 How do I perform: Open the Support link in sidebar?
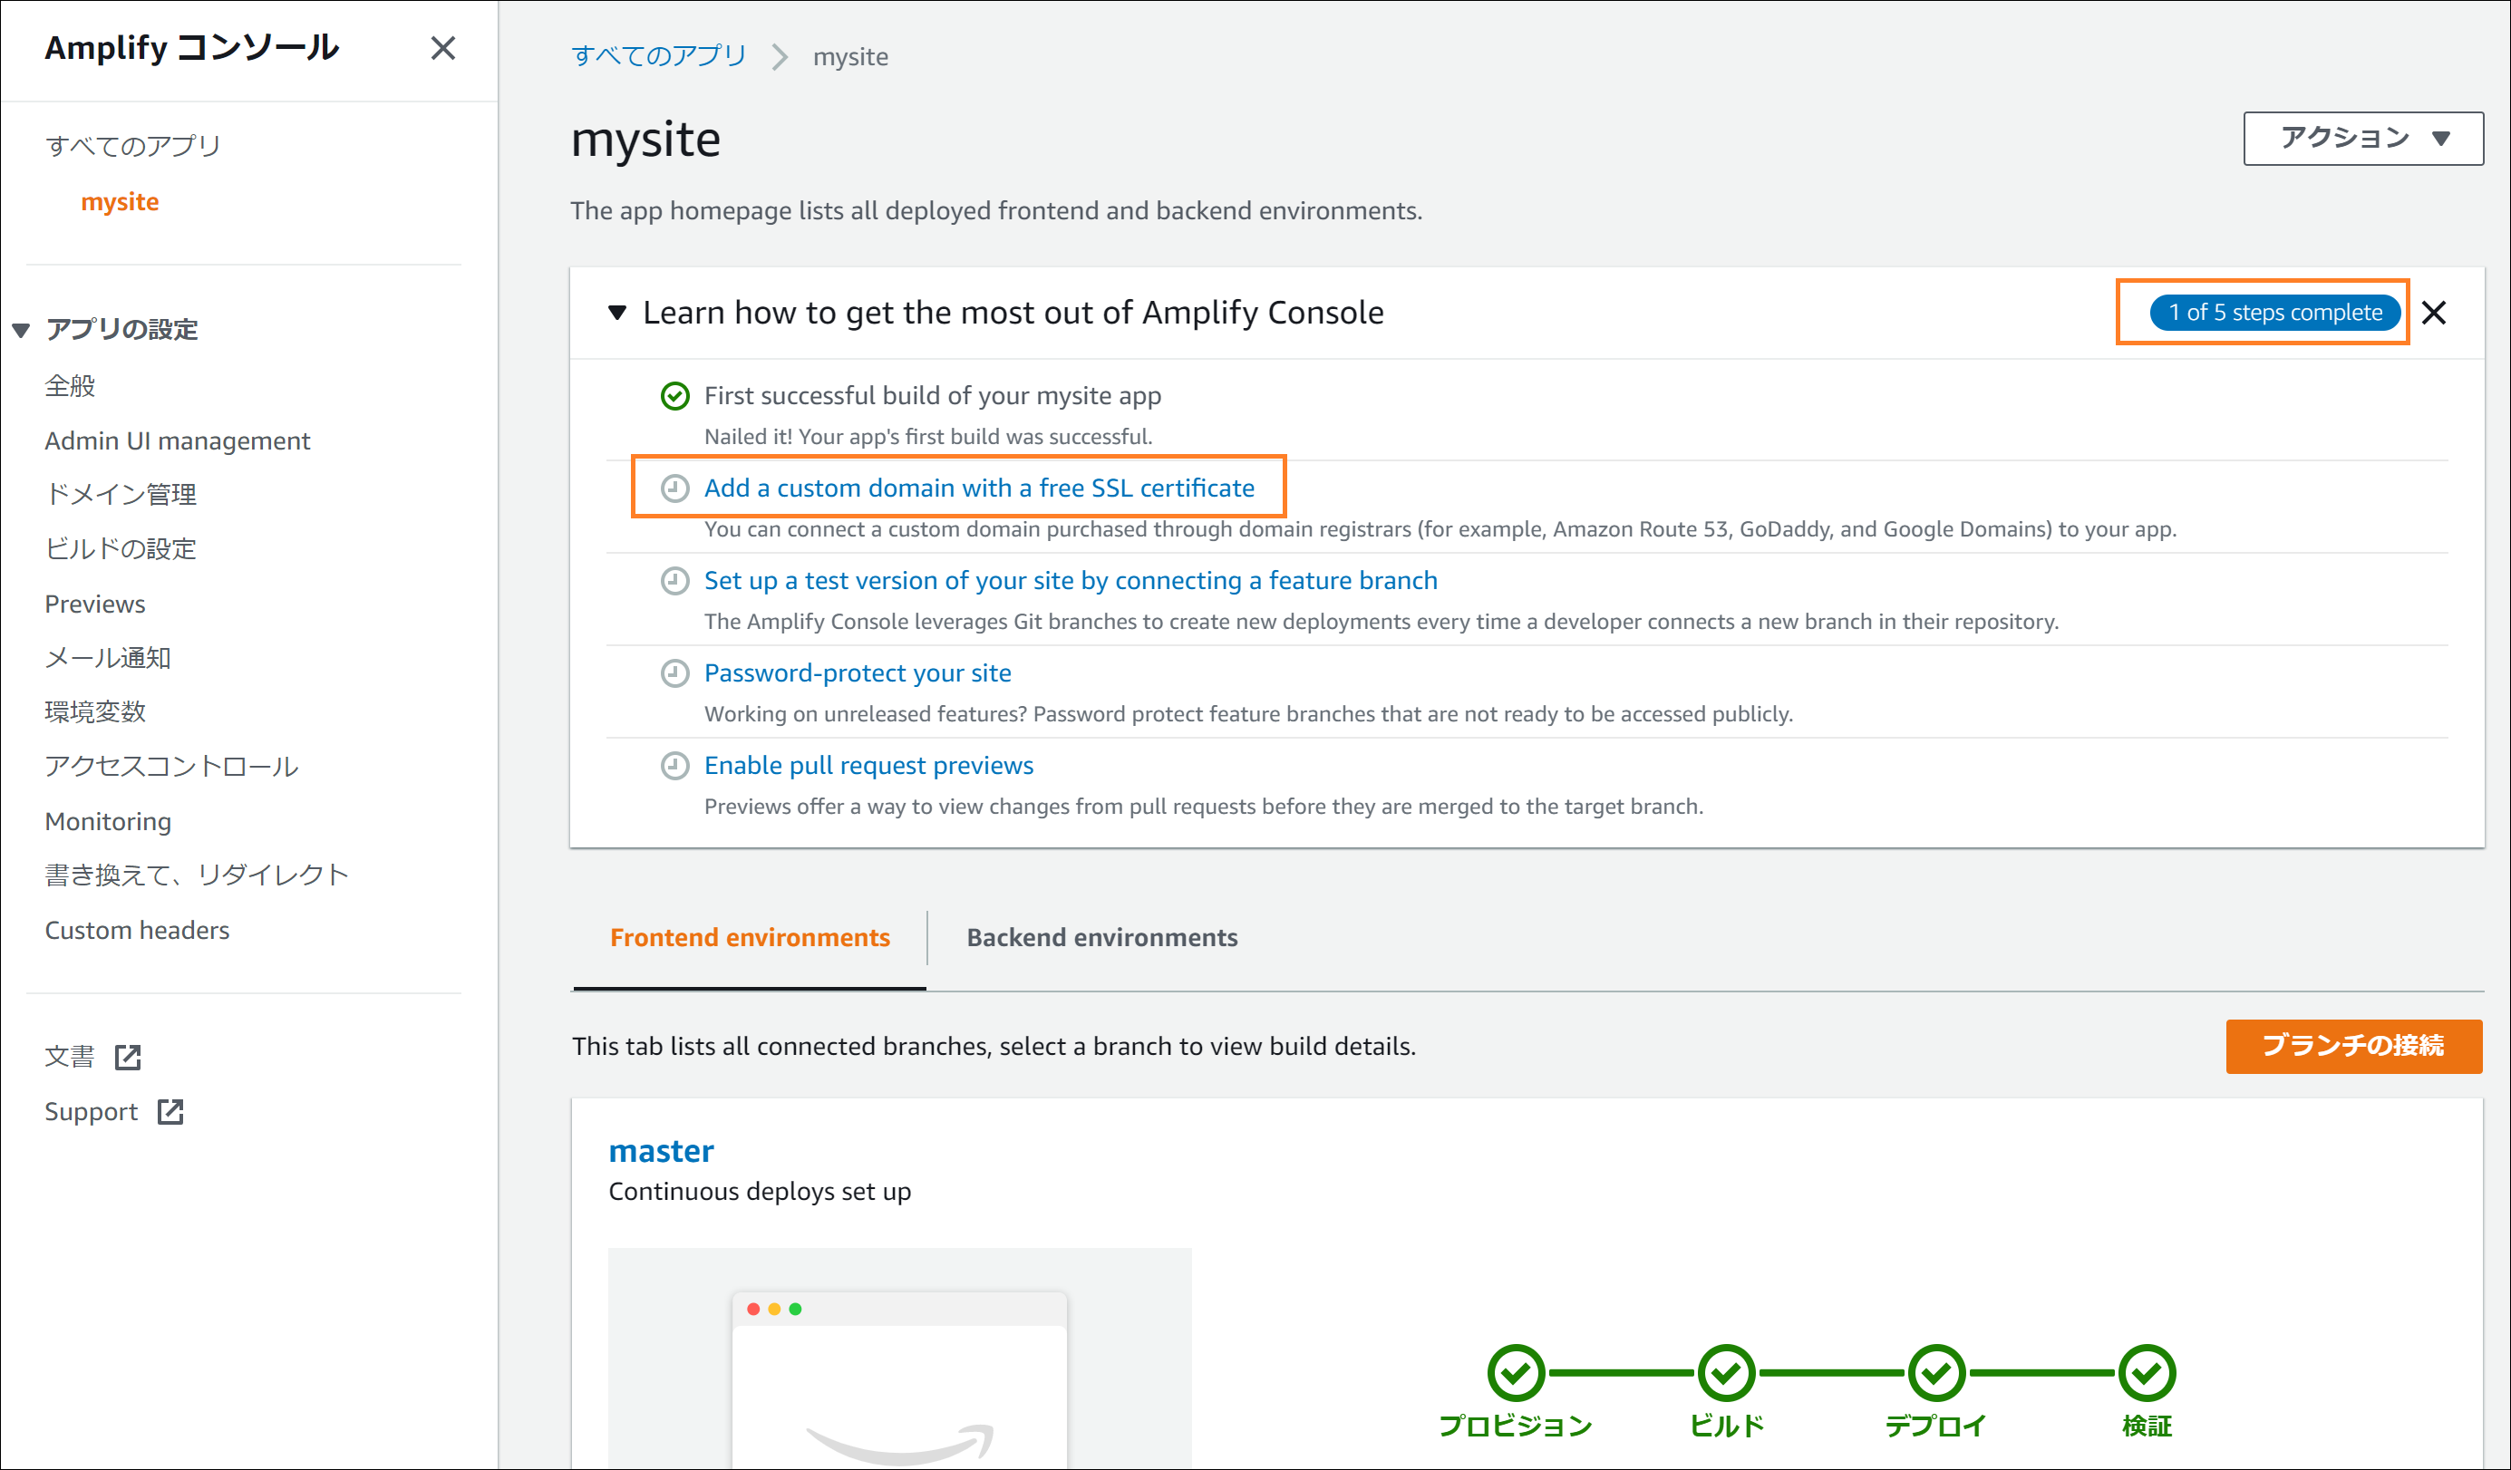click(92, 1111)
